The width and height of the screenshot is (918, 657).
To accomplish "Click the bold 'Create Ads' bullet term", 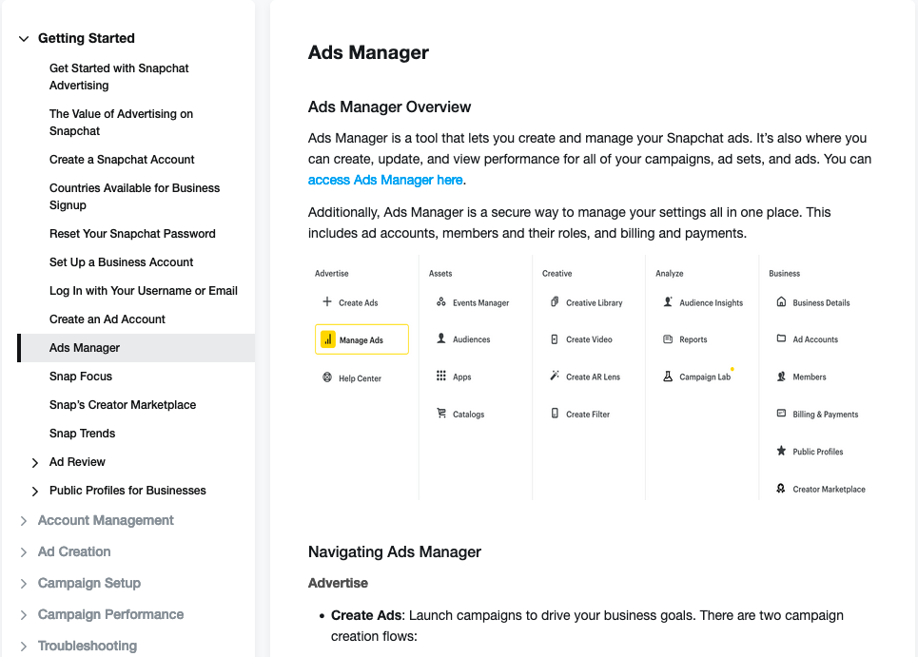I will point(366,615).
